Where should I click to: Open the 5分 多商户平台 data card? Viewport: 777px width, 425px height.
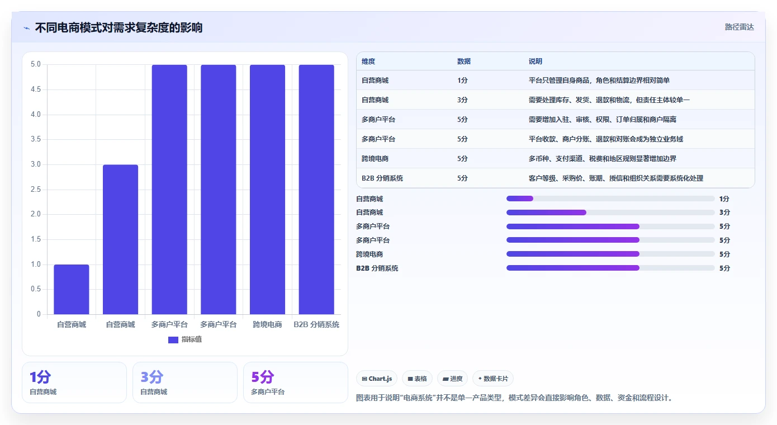296,382
